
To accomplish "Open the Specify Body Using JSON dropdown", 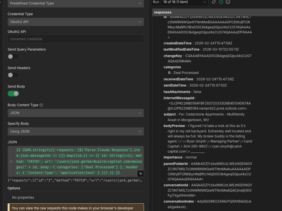I will pyautogui.click(x=76, y=131).
